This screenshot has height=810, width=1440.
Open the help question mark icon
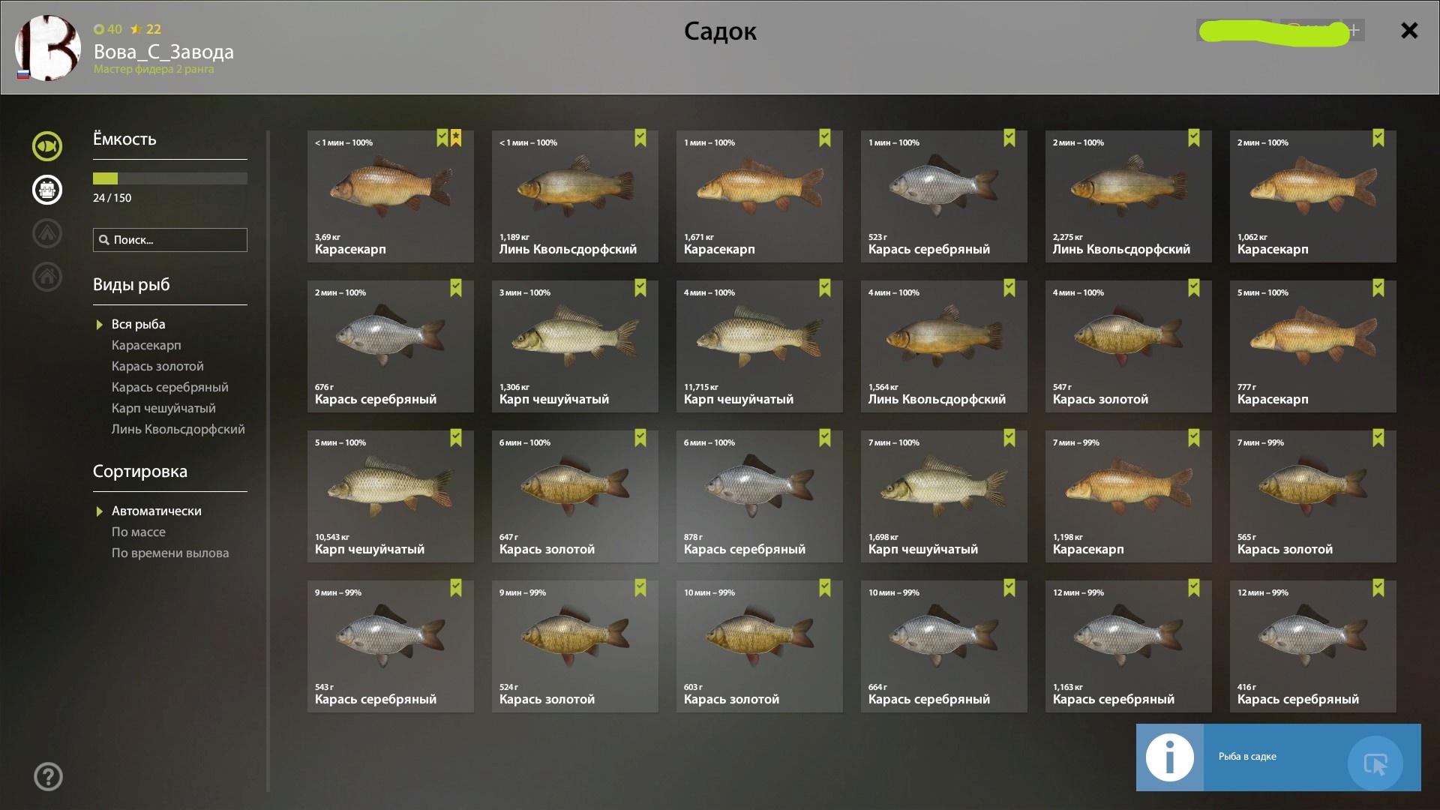(x=48, y=776)
